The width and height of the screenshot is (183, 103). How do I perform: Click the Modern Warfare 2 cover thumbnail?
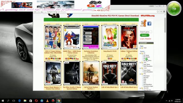[91, 73]
